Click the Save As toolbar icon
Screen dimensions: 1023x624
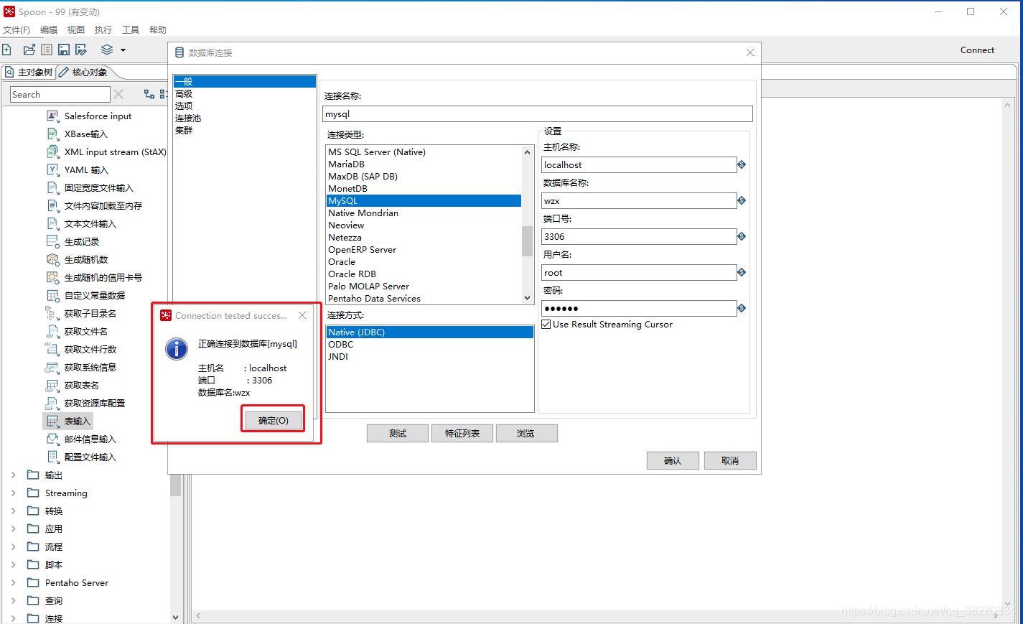point(81,50)
